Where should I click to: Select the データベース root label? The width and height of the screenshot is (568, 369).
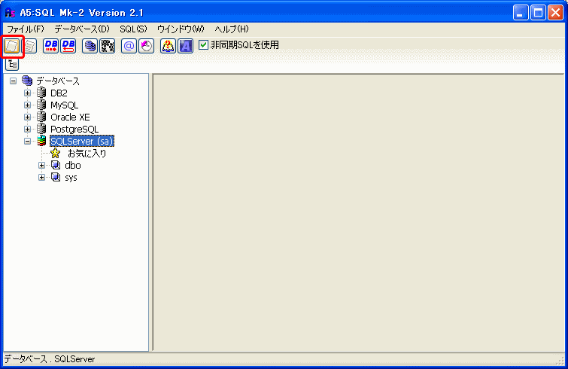coord(58,81)
